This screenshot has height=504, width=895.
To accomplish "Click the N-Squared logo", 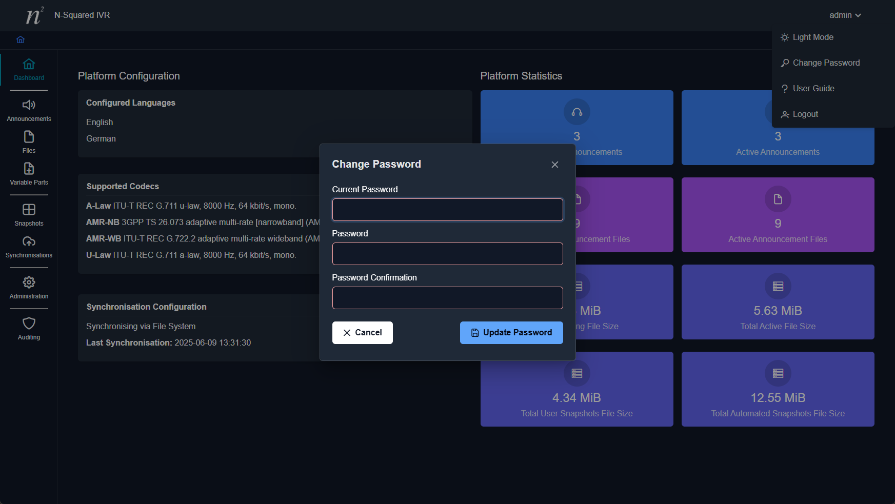I will pyautogui.click(x=34, y=15).
